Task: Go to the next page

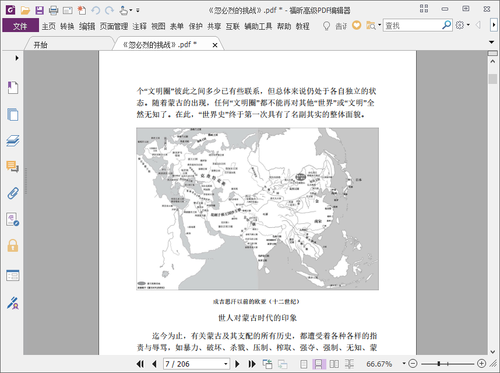Action: (237, 364)
